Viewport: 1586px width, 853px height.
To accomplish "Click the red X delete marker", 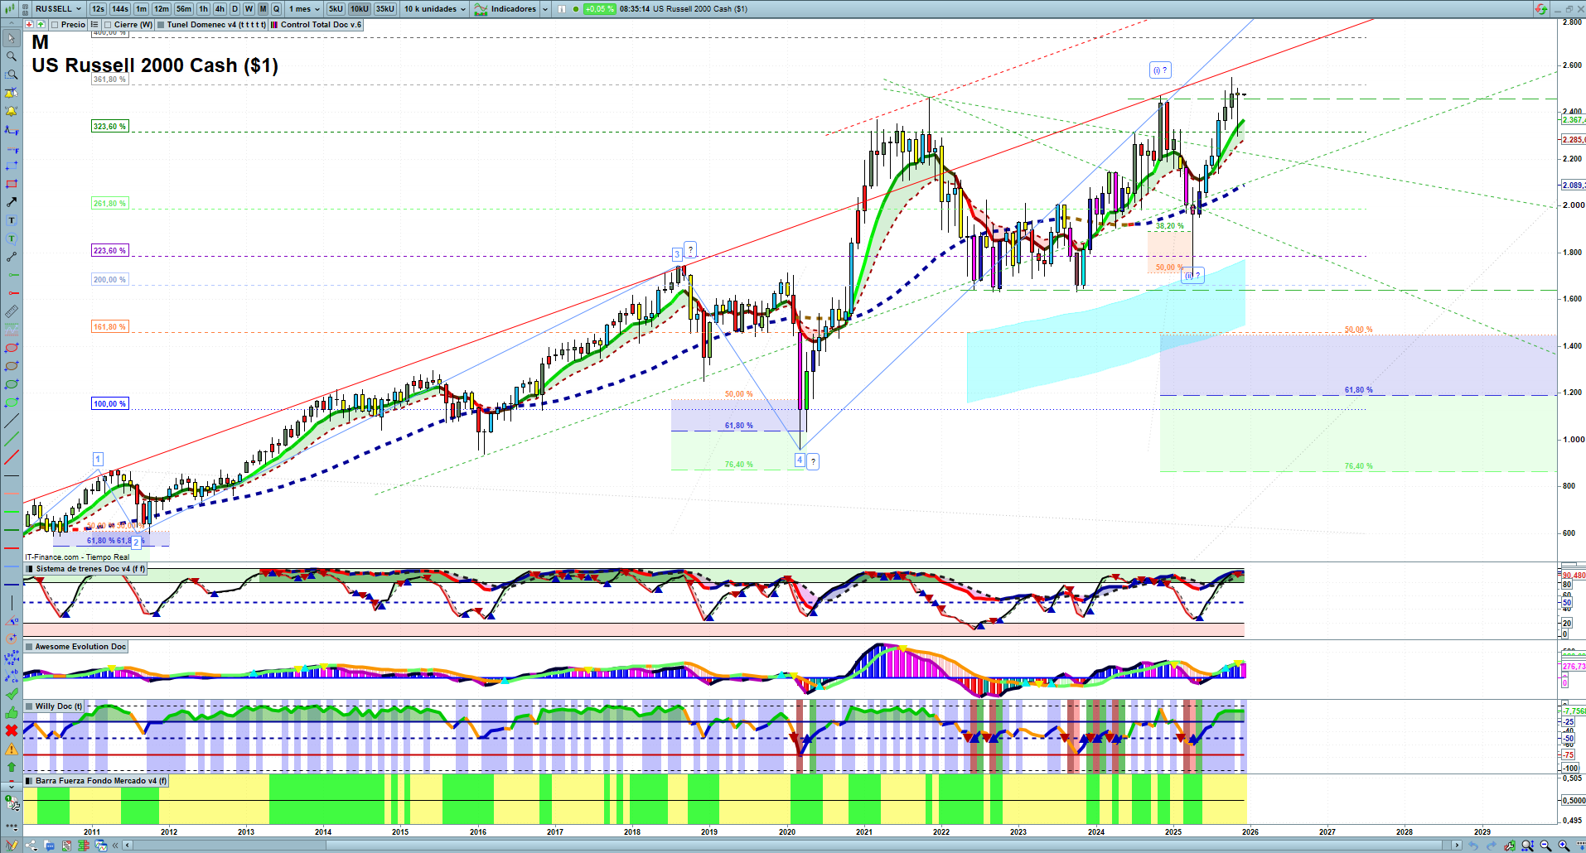I will (x=12, y=730).
